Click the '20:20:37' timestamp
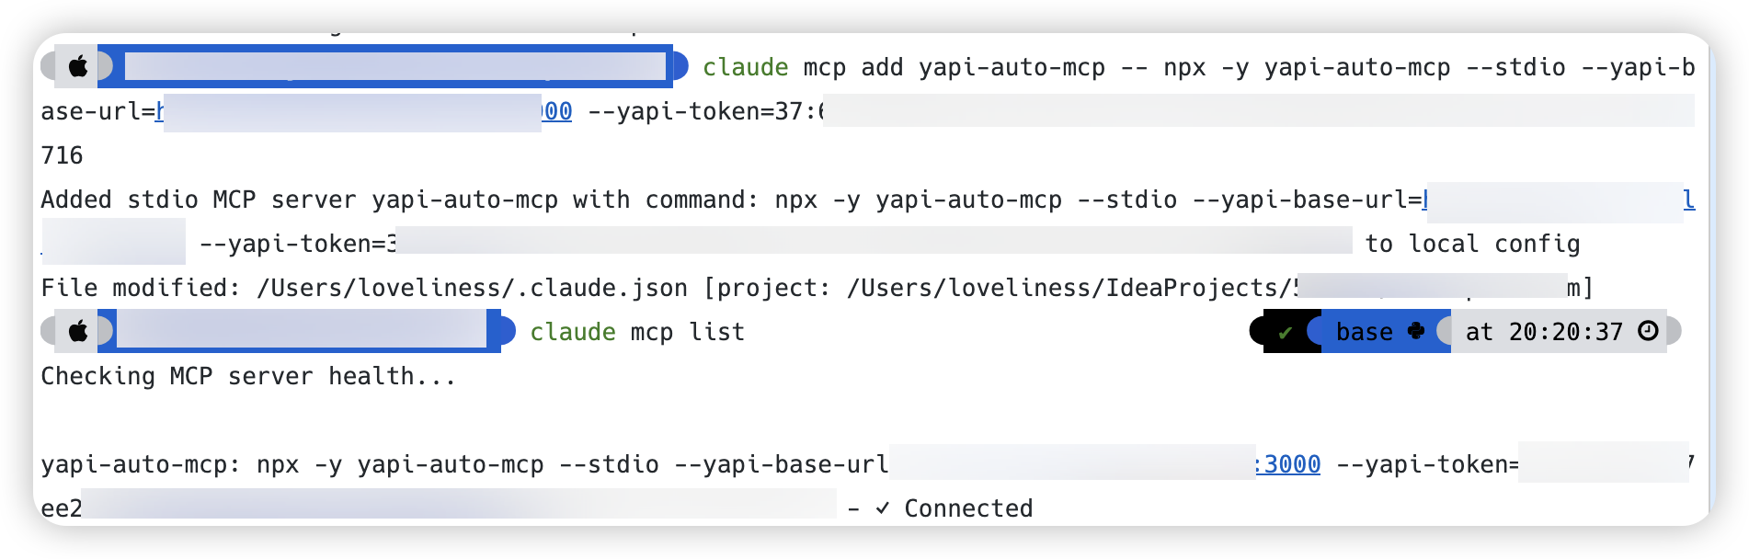The image size is (1749, 559). 1565,332
